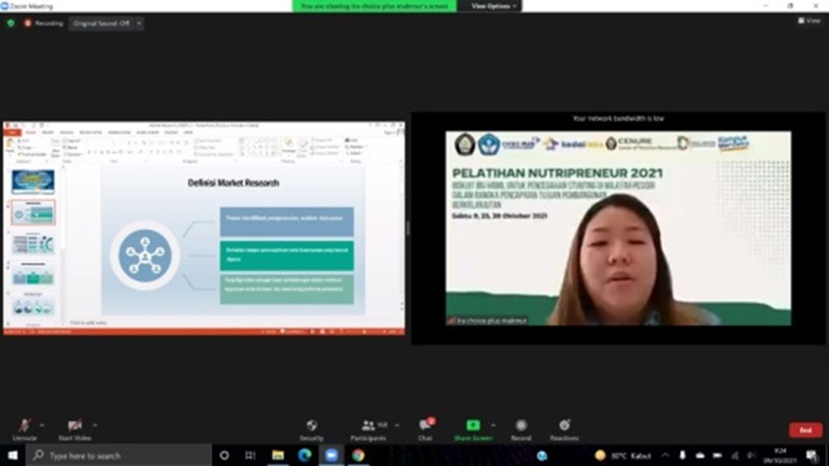This screenshot has width=829, height=466.
Task: Unmute the microphone
Action: point(24,426)
